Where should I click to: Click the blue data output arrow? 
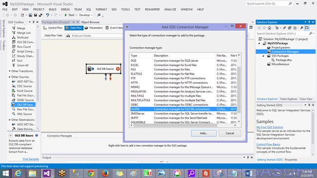[105, 77]
